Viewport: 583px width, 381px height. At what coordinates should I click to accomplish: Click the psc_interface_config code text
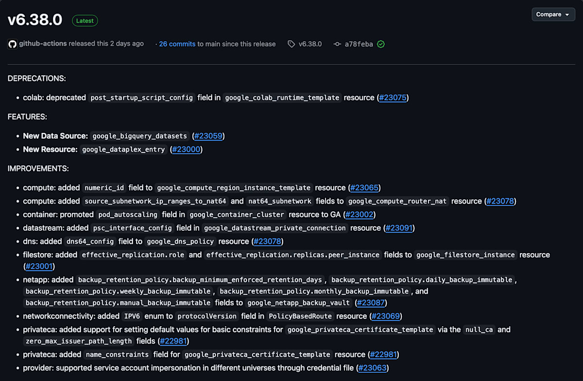point(133,228)
